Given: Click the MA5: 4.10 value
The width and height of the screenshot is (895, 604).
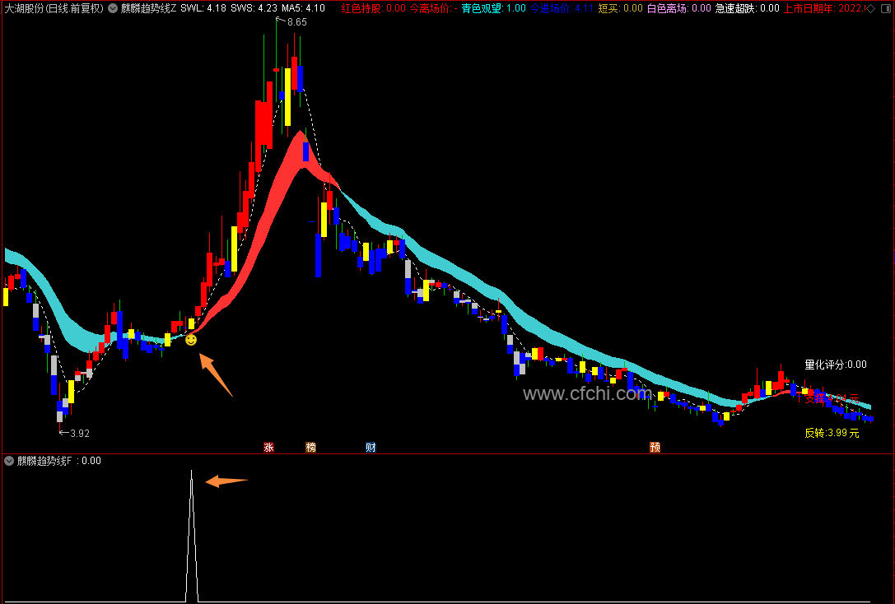Looking at the screenshot, I should tap(304, 8).
